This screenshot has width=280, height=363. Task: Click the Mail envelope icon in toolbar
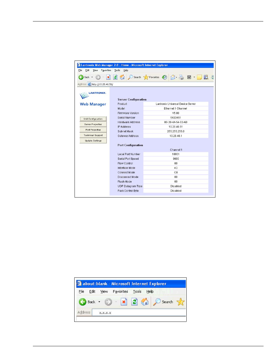(173, 77)
